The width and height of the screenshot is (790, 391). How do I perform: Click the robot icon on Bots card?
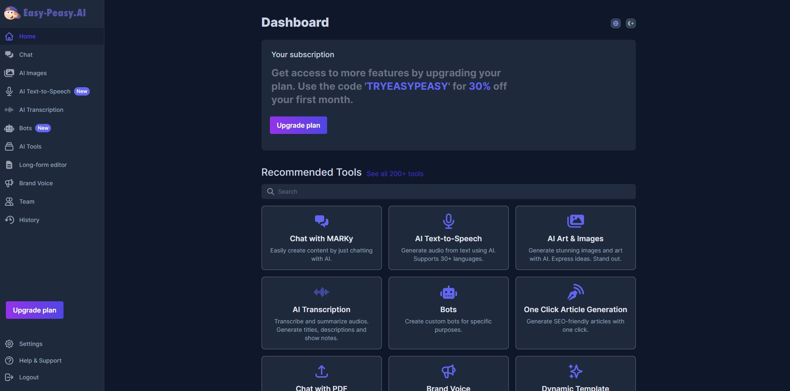[x=449, y=292]
